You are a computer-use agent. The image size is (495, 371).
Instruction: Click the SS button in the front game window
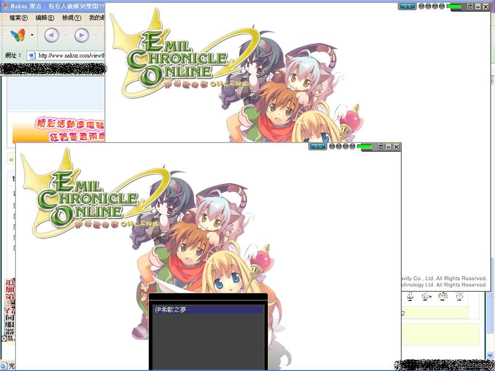coord(318,146)
